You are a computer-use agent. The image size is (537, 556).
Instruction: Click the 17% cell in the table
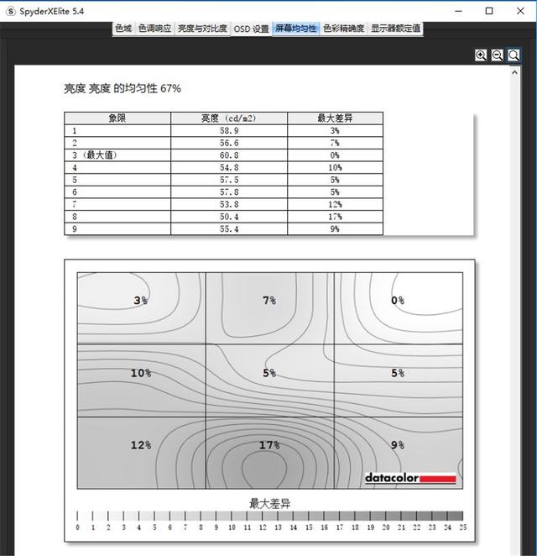click(x=335, y=217)
